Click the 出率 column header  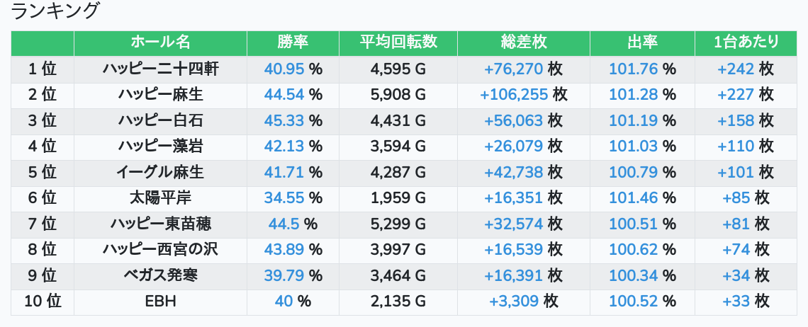(642, 42)
